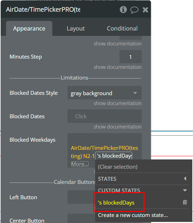Select the Appearance tab
The height and width of the screenshot is (223, 193).
(29, 28)
